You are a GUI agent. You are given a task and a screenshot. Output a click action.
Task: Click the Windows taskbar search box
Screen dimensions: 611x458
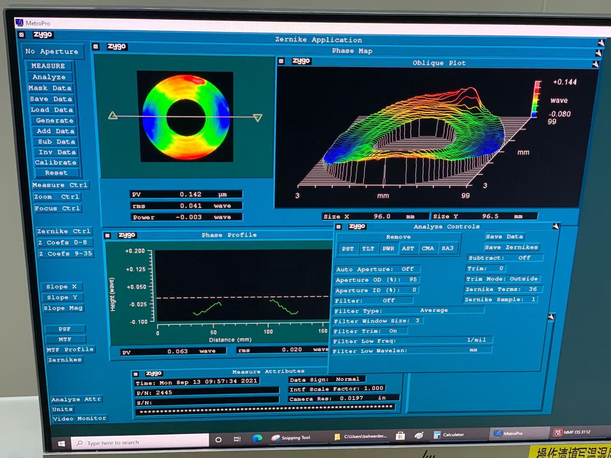140,442
